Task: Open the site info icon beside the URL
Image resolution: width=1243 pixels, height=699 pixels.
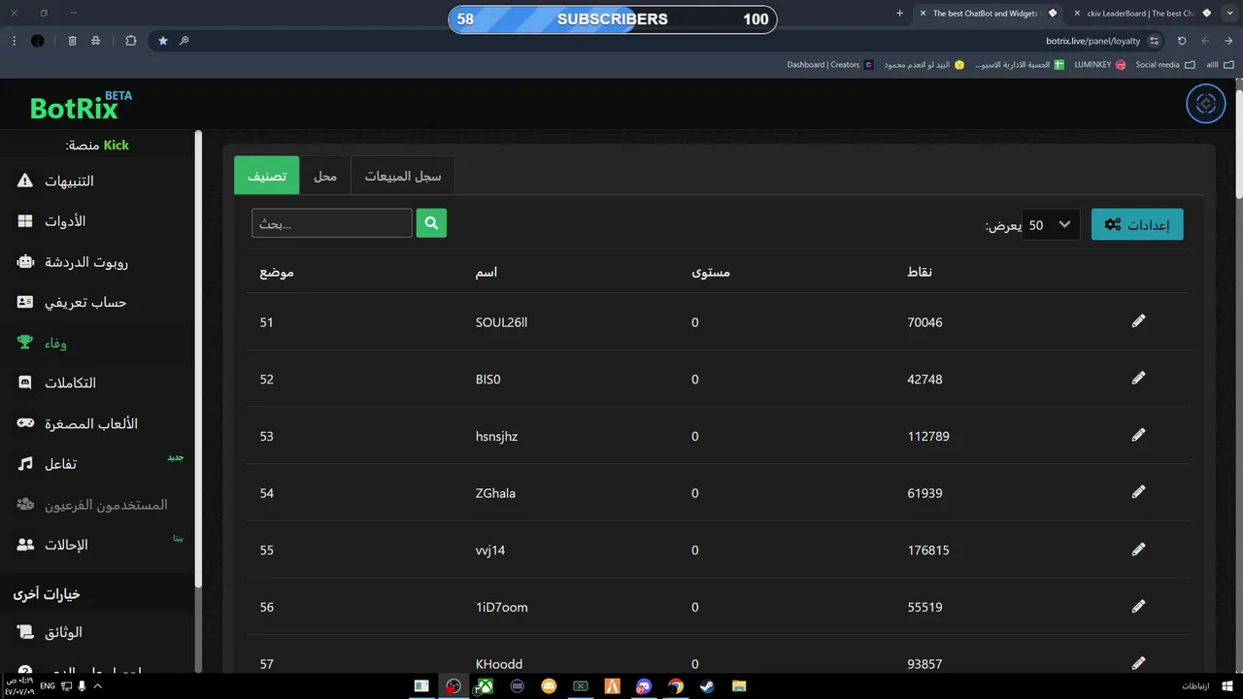Action: 1154,41
